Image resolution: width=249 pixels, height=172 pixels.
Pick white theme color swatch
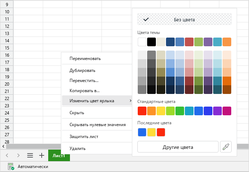tap(142, 42)
